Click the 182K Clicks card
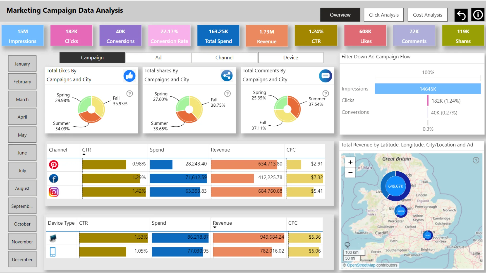 pyautogui.click(x=71, y=36)
